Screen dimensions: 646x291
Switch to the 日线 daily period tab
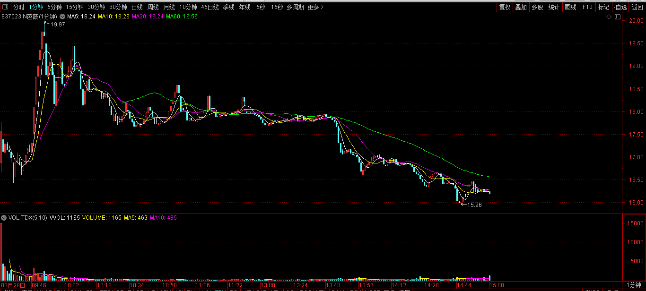click(137, 7)
